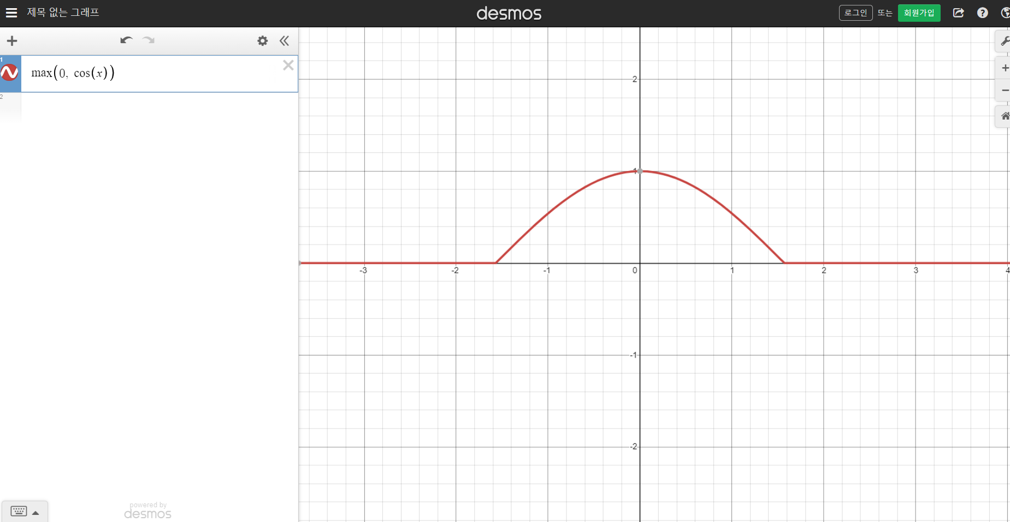The image size is (1010, 522).
Task: Click the desmos logo in header
Action: click(x=509, y=13)
